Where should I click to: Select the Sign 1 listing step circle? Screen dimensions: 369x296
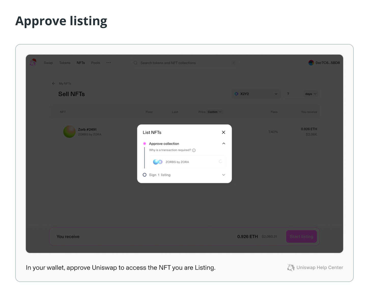tap(145, 175)
